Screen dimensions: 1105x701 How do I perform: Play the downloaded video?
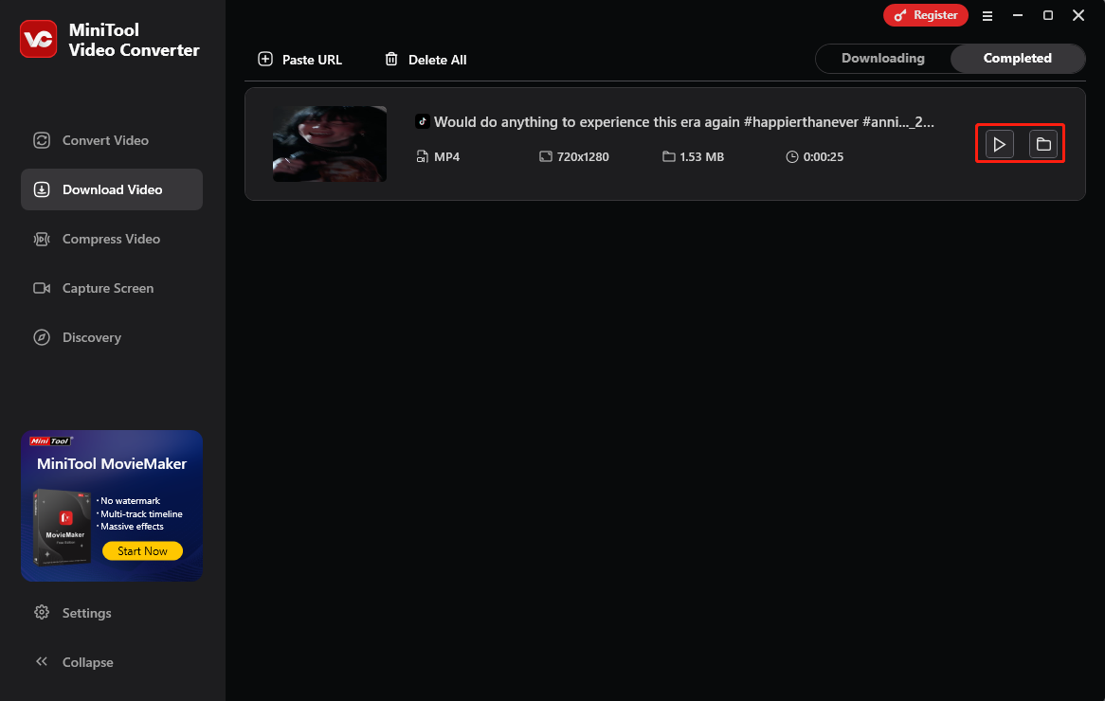pos(999,144)
